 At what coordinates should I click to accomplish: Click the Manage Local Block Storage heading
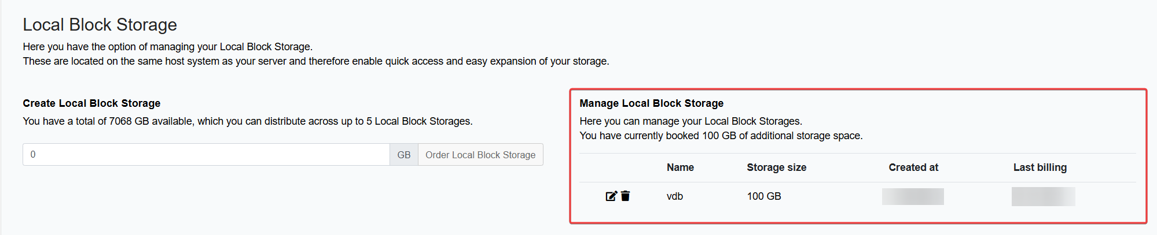(x=651, y=103)
